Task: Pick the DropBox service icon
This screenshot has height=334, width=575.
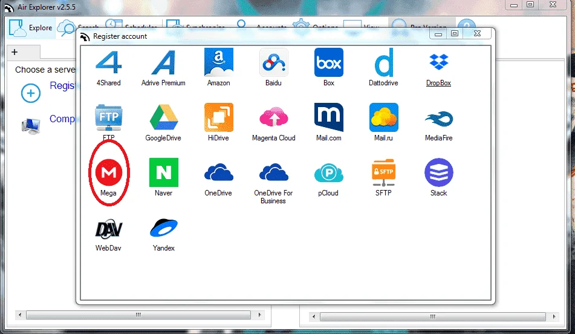Action: pos(438,62)
